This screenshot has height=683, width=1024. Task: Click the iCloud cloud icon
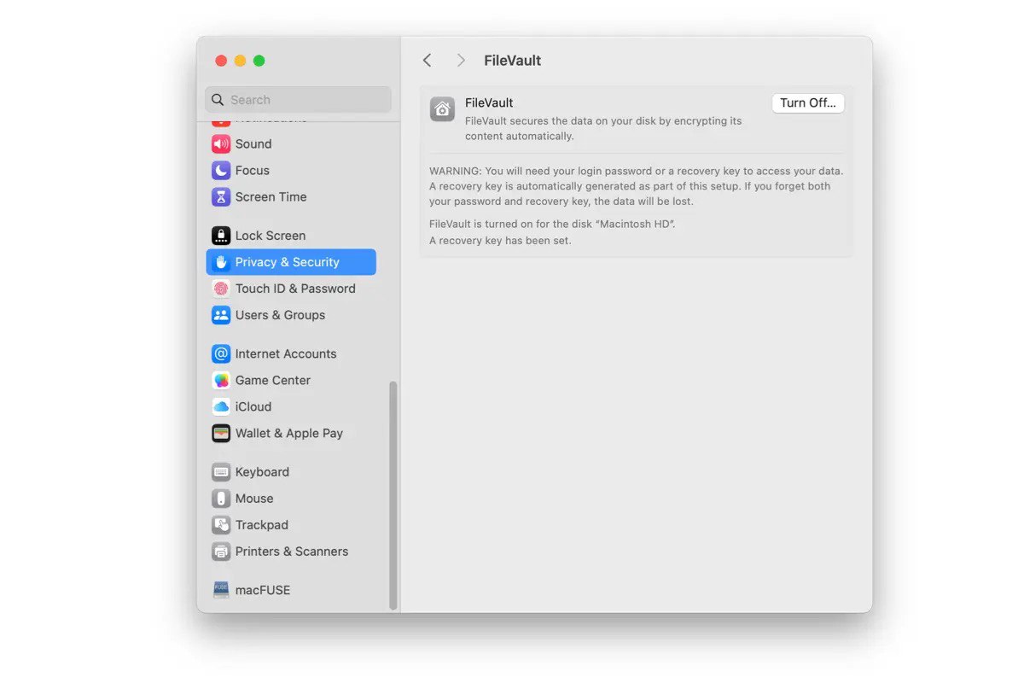(x=221, y=406)
